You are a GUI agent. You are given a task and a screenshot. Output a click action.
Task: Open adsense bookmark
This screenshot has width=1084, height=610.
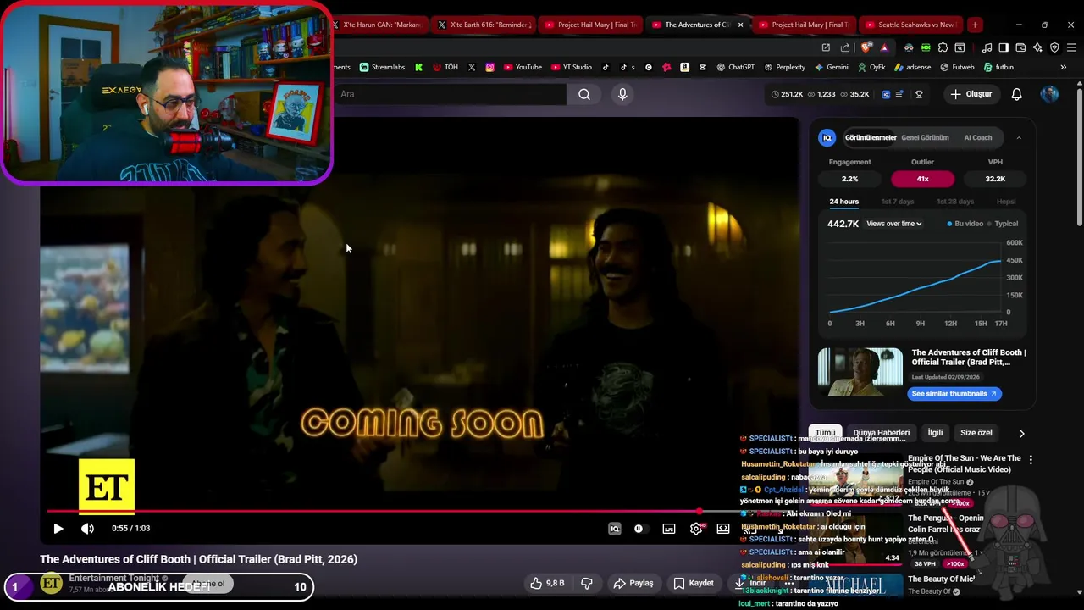click(x=912, y=67)
